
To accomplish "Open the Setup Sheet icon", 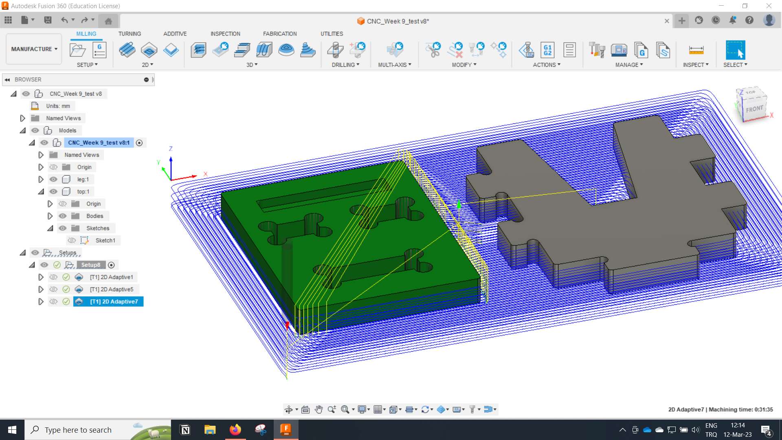I will [569, 50].
